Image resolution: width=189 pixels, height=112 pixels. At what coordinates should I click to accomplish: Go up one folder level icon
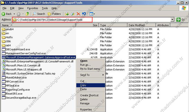(x=27, y=14)
